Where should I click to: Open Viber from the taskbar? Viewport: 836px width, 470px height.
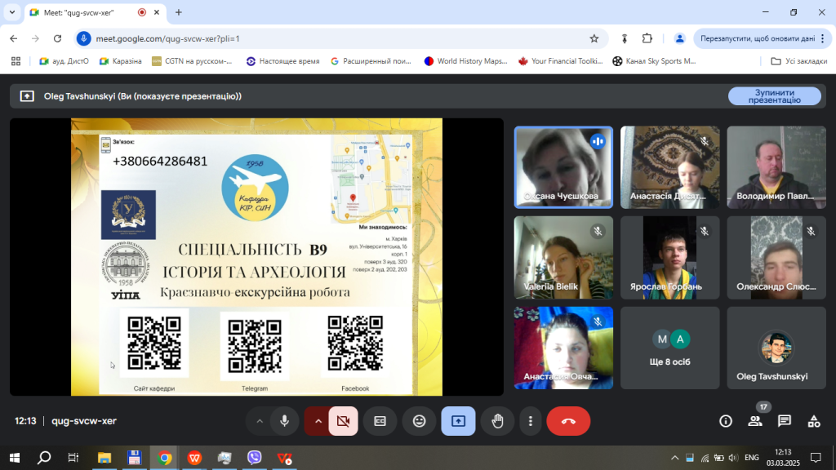(255, 458)
